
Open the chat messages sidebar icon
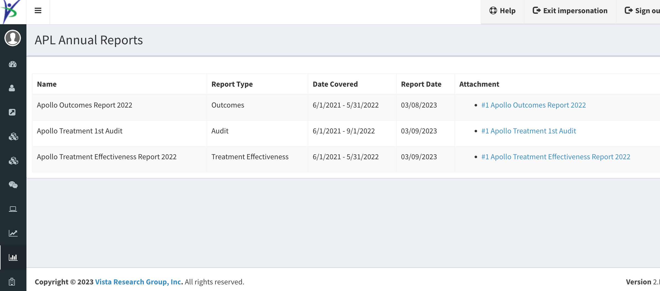click(13, 185)
